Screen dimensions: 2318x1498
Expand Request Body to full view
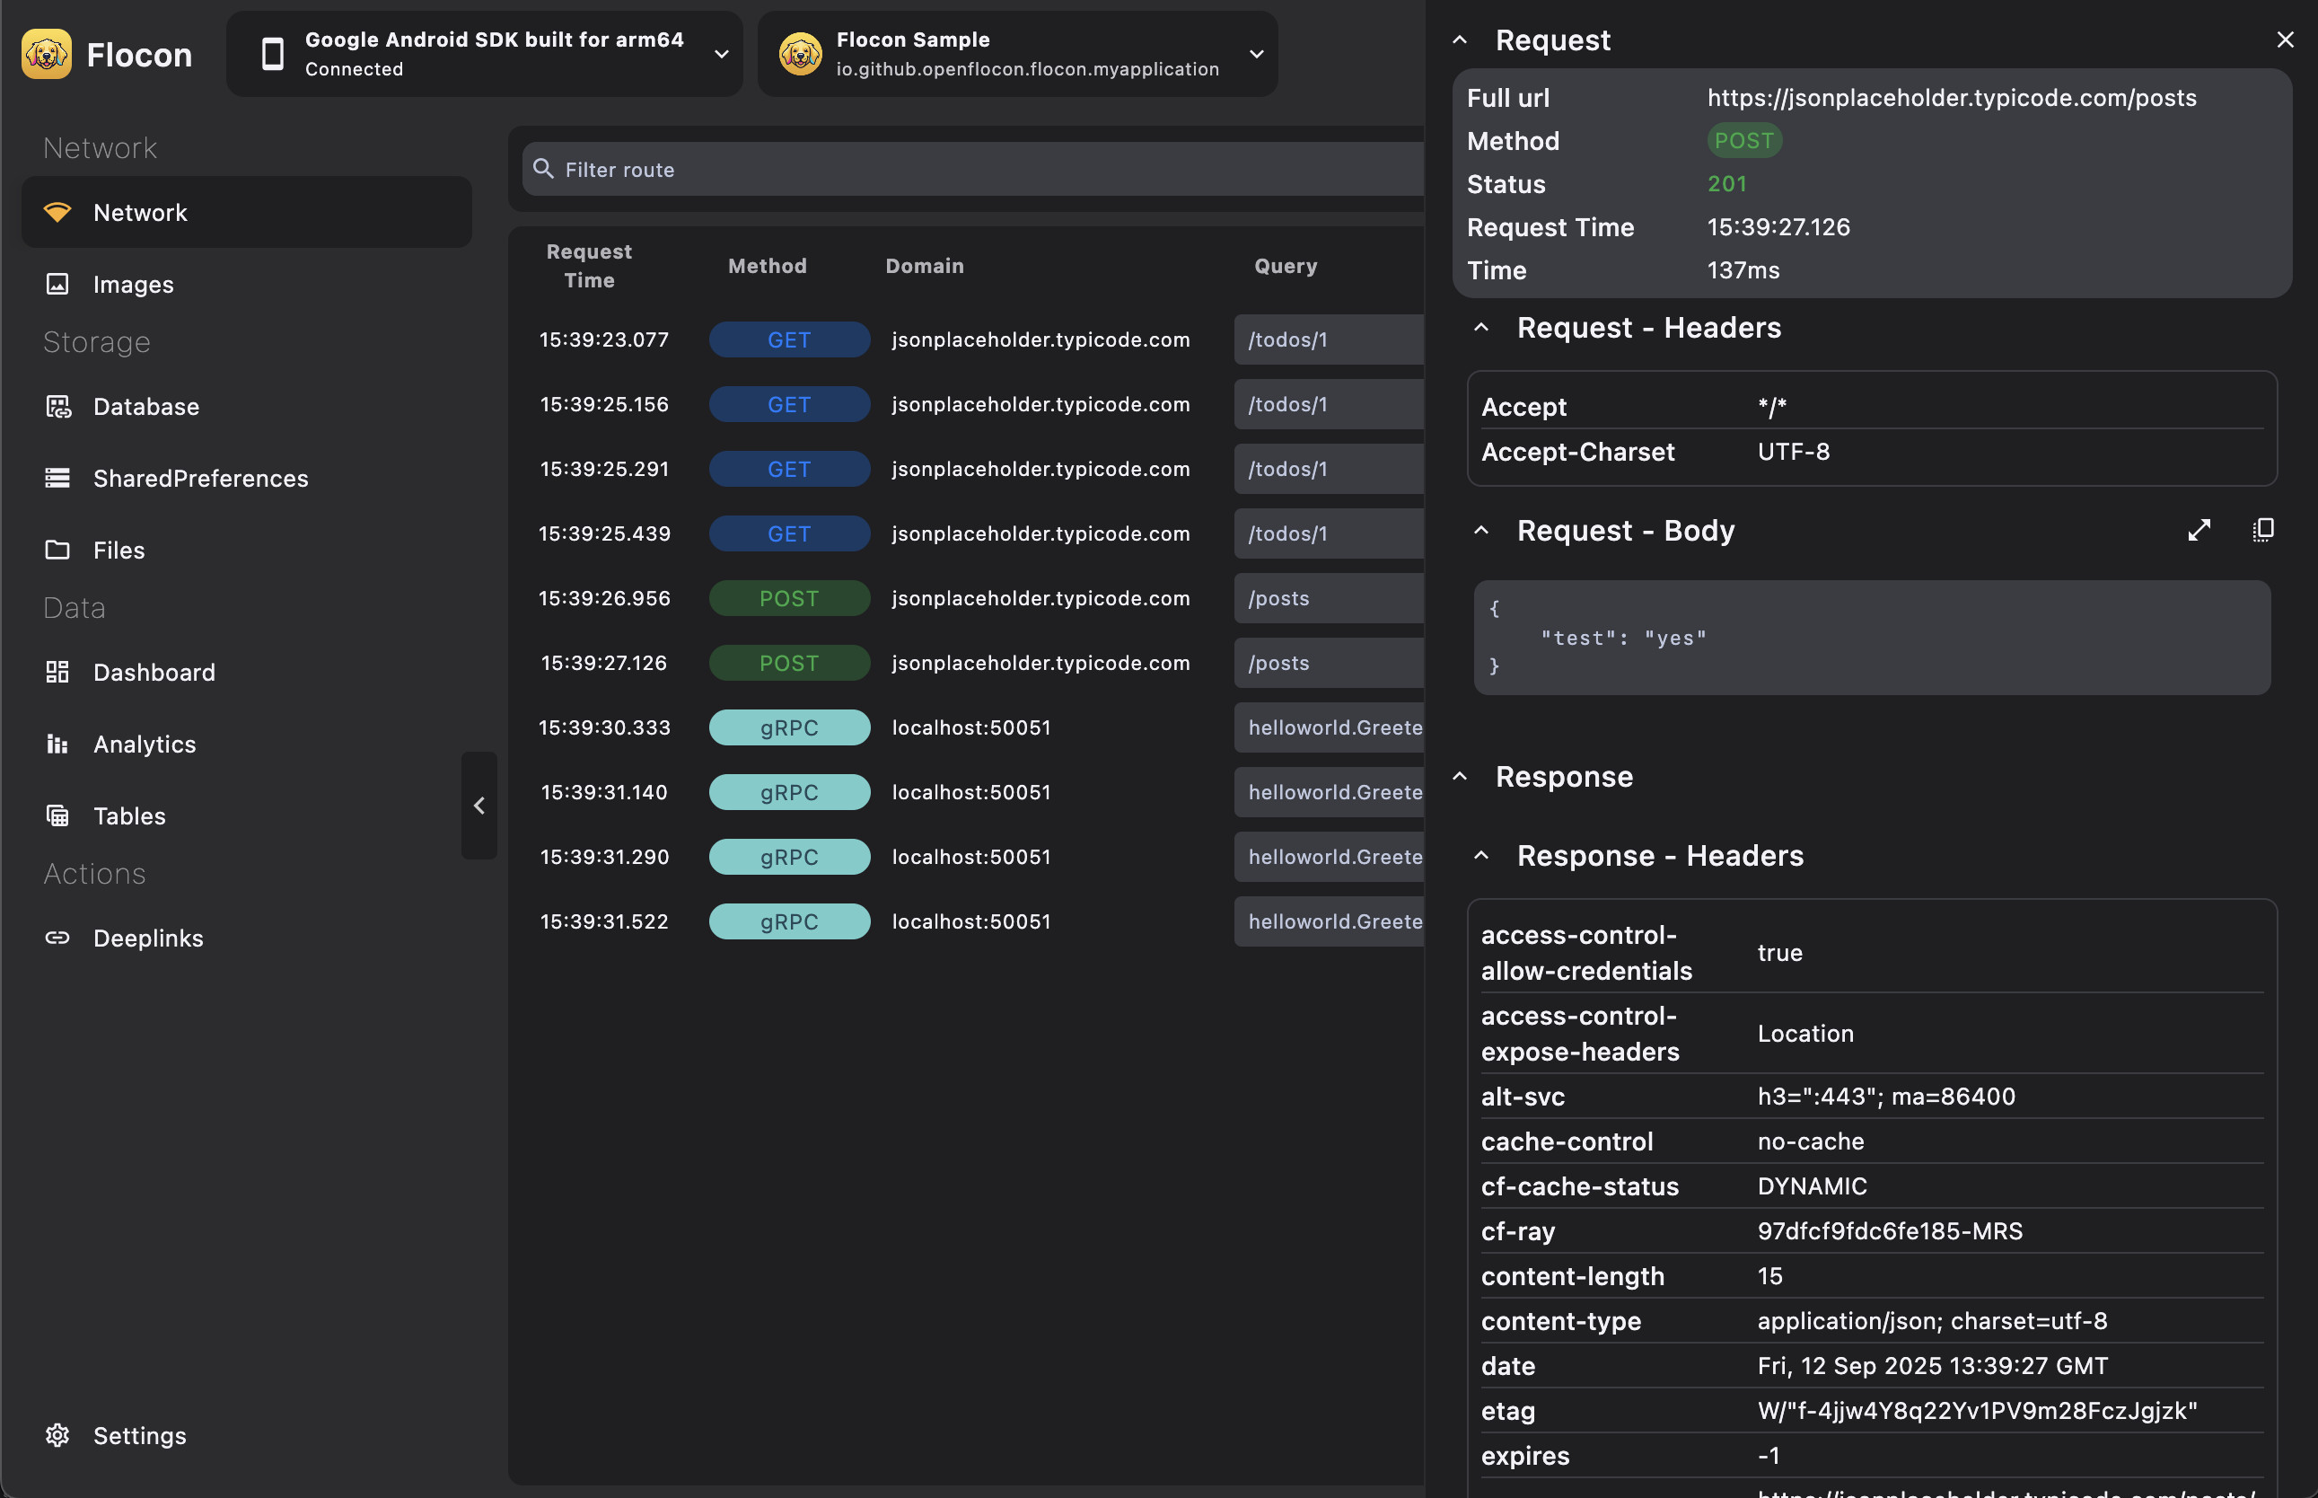click(2199, 530)
